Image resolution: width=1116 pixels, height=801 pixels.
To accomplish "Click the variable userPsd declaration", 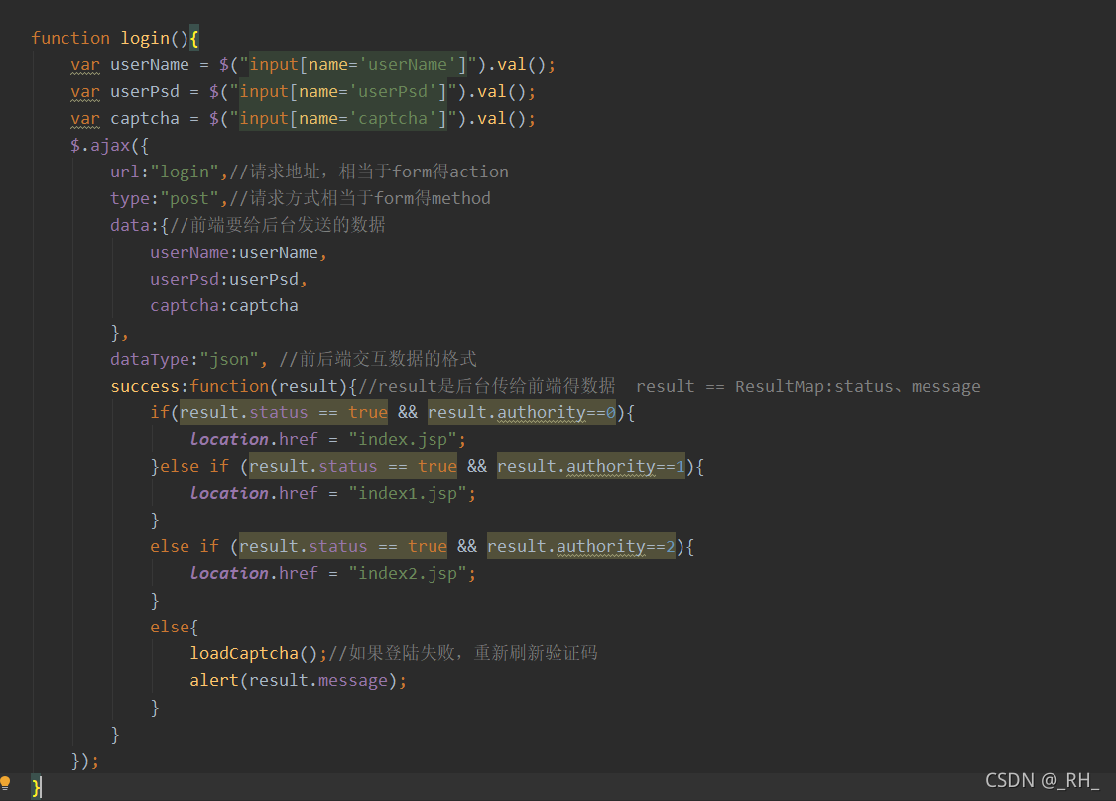I will tap(145, 92).
